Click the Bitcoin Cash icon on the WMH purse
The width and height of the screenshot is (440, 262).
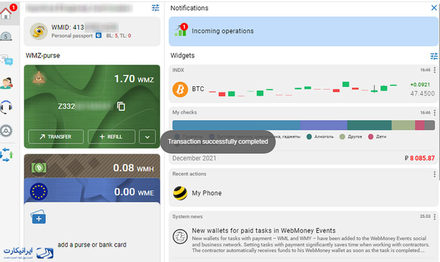pyautogui.click(x=39, y=168)
